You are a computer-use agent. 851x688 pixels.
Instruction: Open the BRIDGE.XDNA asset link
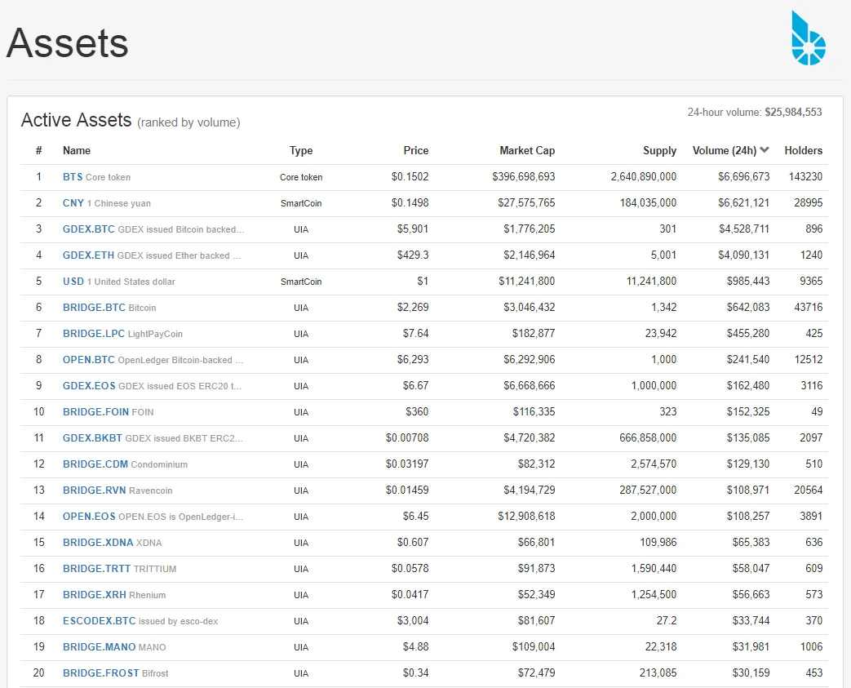[98, 543]
